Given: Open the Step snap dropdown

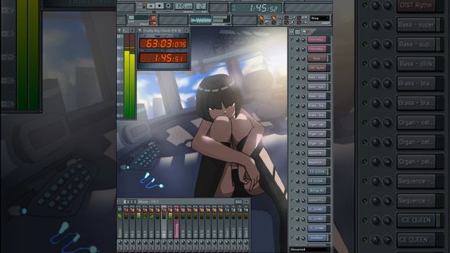Looking at the screenshot, I should pos(320,18).
